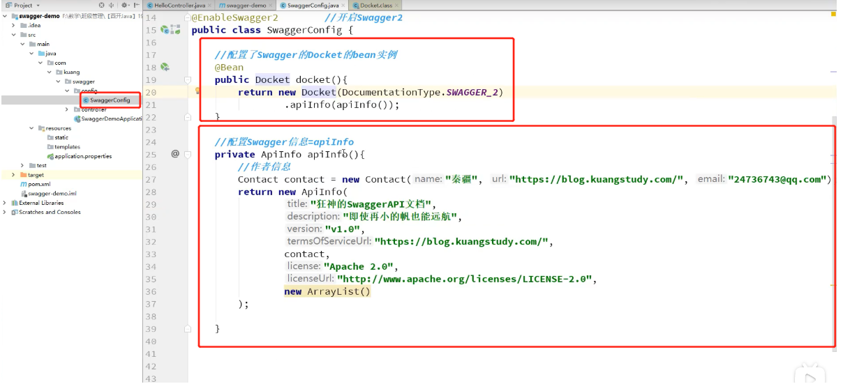
Task: Close the SwaggerConfig.java tab
Action: pyautogui.click(x=343, y=6)
